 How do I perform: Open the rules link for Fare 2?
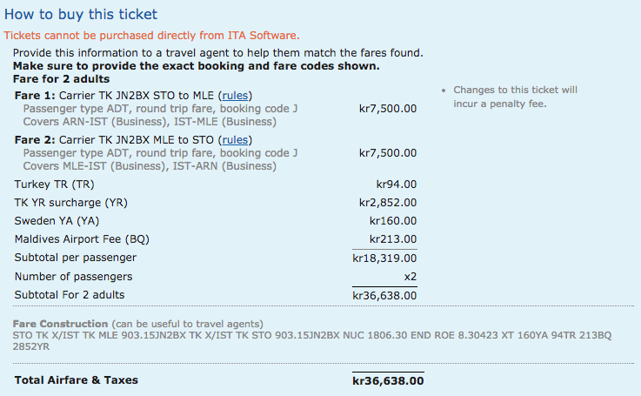point(237,140)
